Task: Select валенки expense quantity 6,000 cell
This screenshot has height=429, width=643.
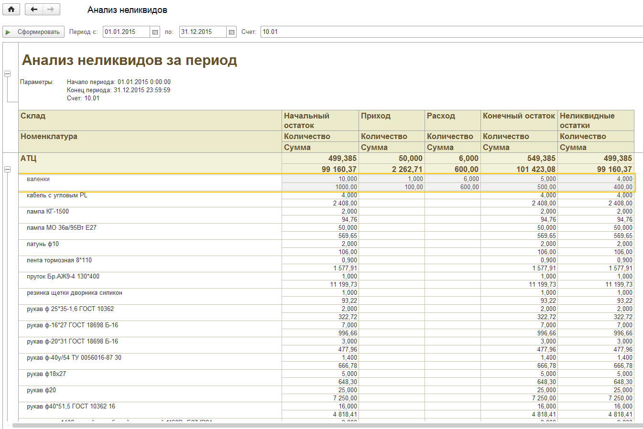Action: pos(453,179)
